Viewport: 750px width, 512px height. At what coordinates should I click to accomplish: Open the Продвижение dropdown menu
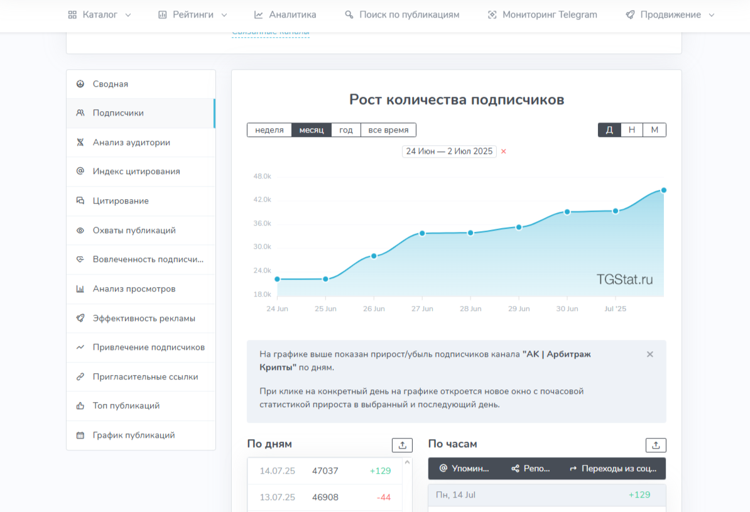click(x=670, y=14)
